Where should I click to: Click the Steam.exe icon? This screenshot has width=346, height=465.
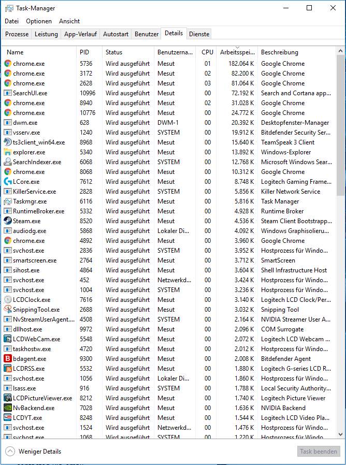[x=8, y=221]
